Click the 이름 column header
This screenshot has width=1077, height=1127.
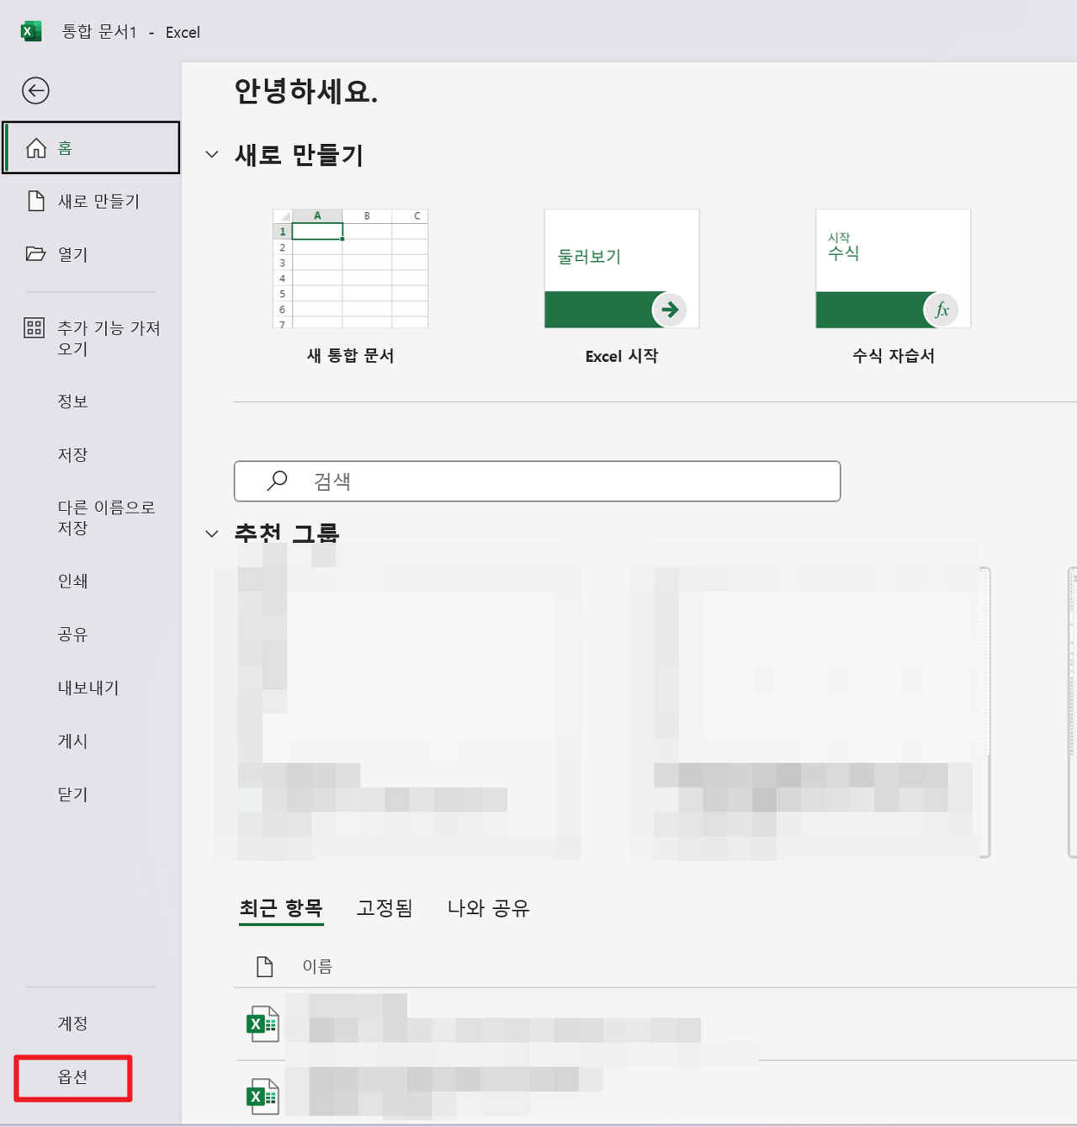point(317,966)
